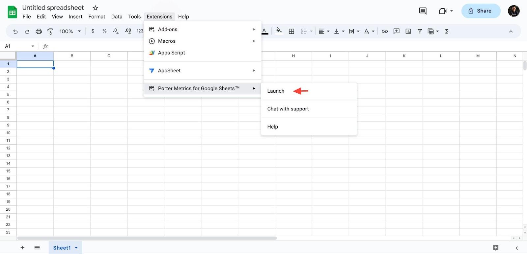Click the undo icon in toolbar
This screenshot has height=254, width=527.
pos(15,31)
